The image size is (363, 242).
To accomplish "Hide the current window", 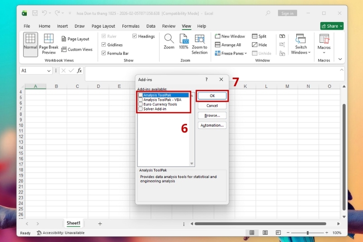I will pos(260,45).
